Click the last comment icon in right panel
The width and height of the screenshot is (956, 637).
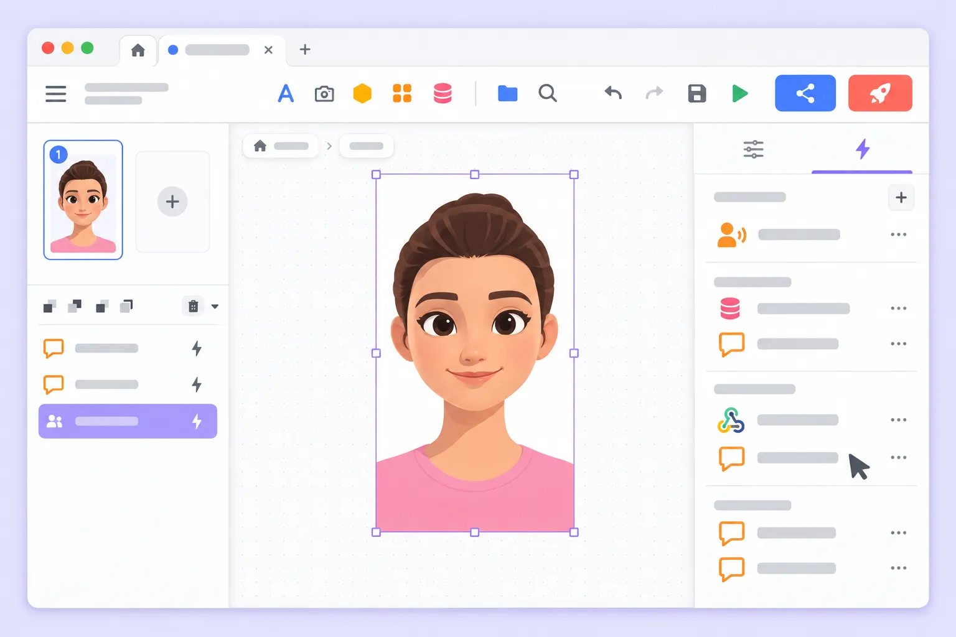click(731, 569)
